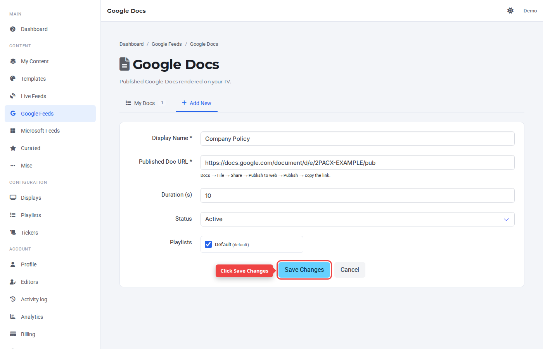Switch to the My Docs tab
This screenshot has height=349, width=543.
145,103
